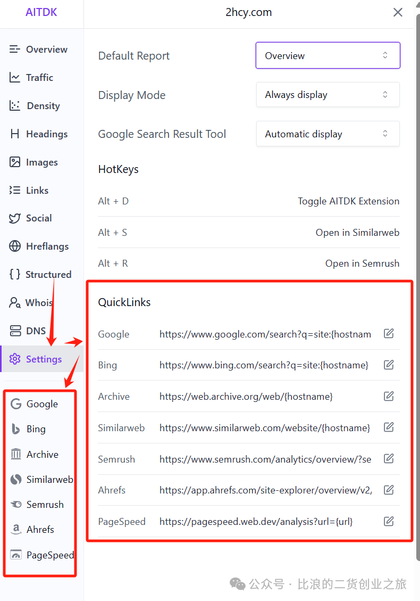Edit the Similarweb quicklink URL
This screenshot has height=601, width=420.
click(389, 427)
